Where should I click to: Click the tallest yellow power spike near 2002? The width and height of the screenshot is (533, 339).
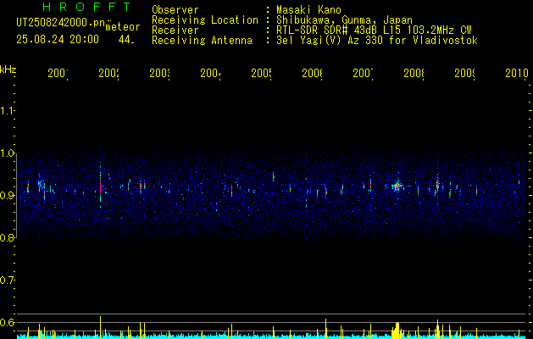[100, 327]
